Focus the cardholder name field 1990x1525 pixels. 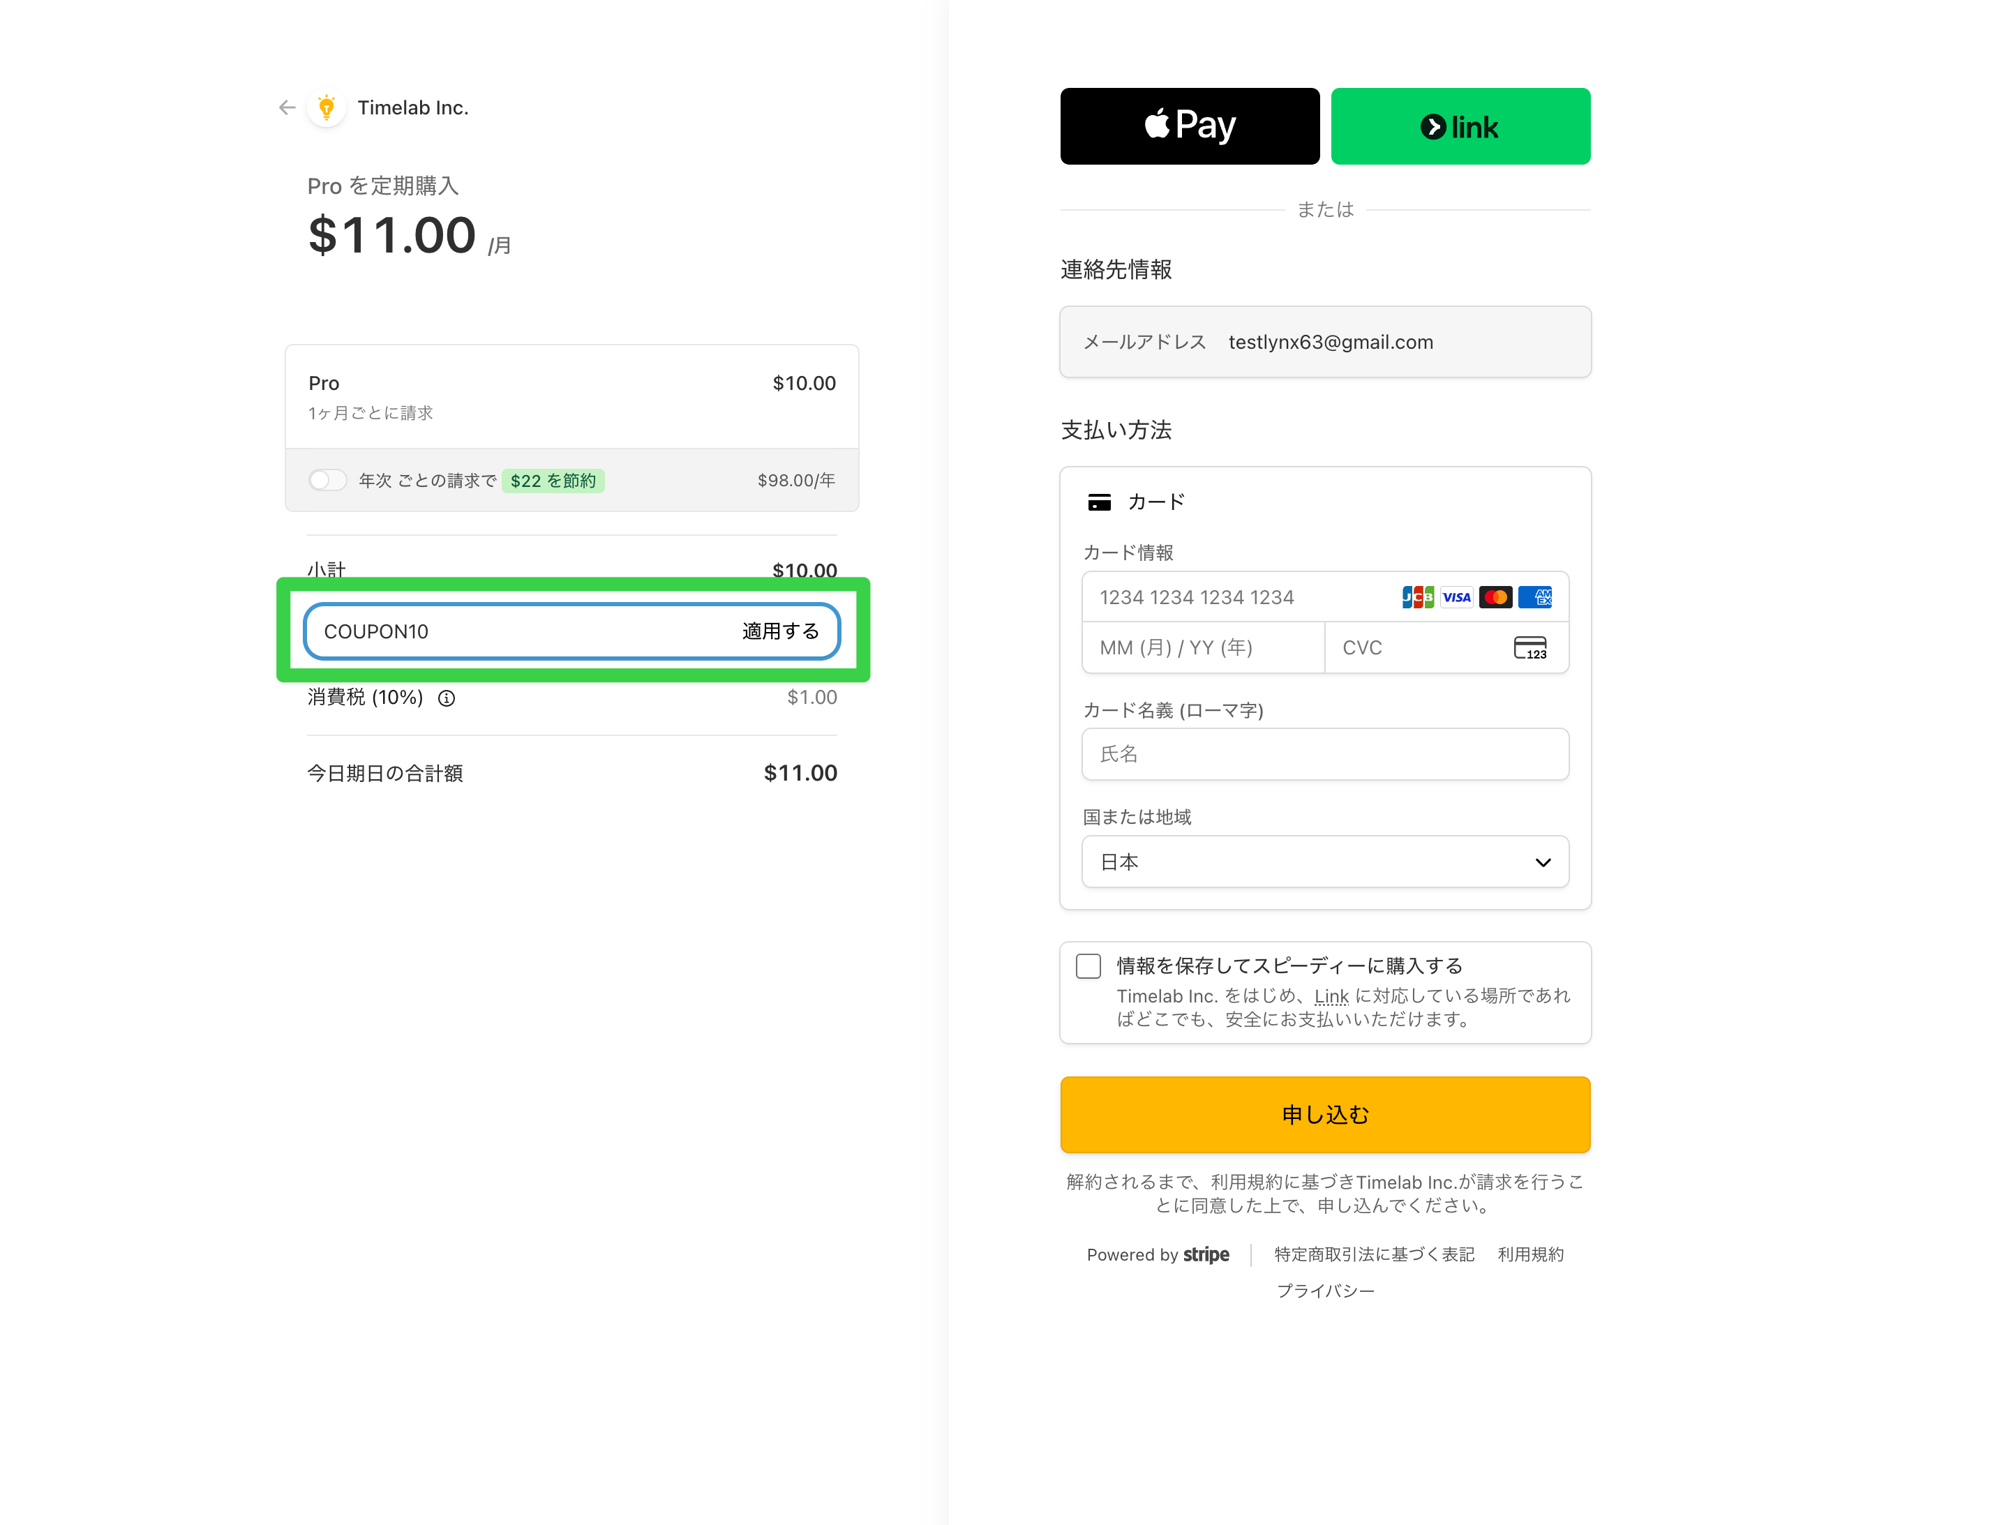click(x=1324, y=754)
